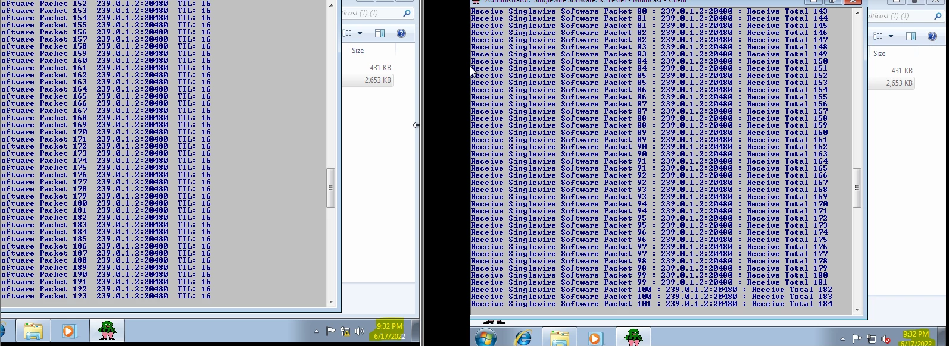Sort by Size column in left Explorer
Viewport: 949px width, 349px height.
pyautogui.click(x=358, y=51)
